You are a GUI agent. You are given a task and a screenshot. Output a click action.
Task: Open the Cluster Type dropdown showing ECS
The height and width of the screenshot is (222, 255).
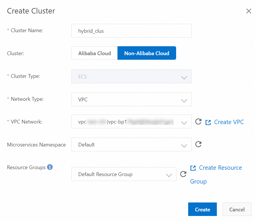tap(131, 76)
